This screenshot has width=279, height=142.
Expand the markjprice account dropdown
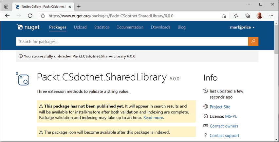click(242, 27)
